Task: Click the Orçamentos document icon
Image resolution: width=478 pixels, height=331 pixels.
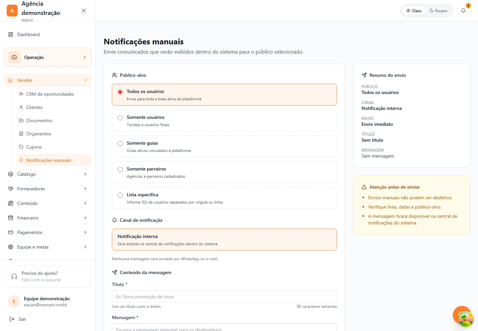Action: (x=21, y=134)
